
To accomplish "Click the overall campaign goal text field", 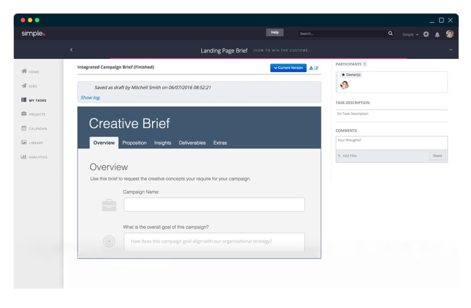I will (214, 242).
